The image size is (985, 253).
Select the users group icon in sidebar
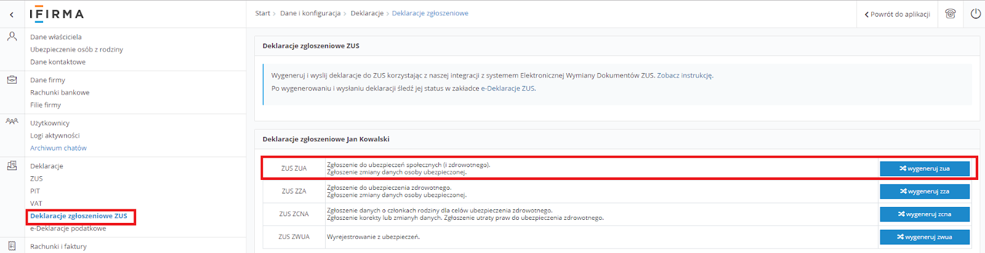point(12,122)
